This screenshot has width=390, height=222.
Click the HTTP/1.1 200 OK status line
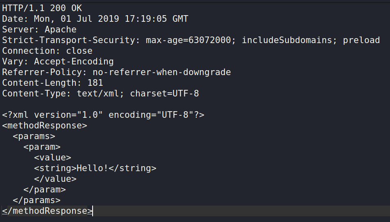click(x=42, y=8)
